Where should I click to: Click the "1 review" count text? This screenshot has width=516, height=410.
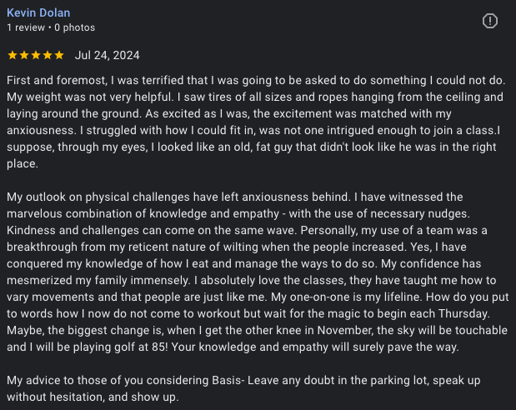[x=26, y=27]
